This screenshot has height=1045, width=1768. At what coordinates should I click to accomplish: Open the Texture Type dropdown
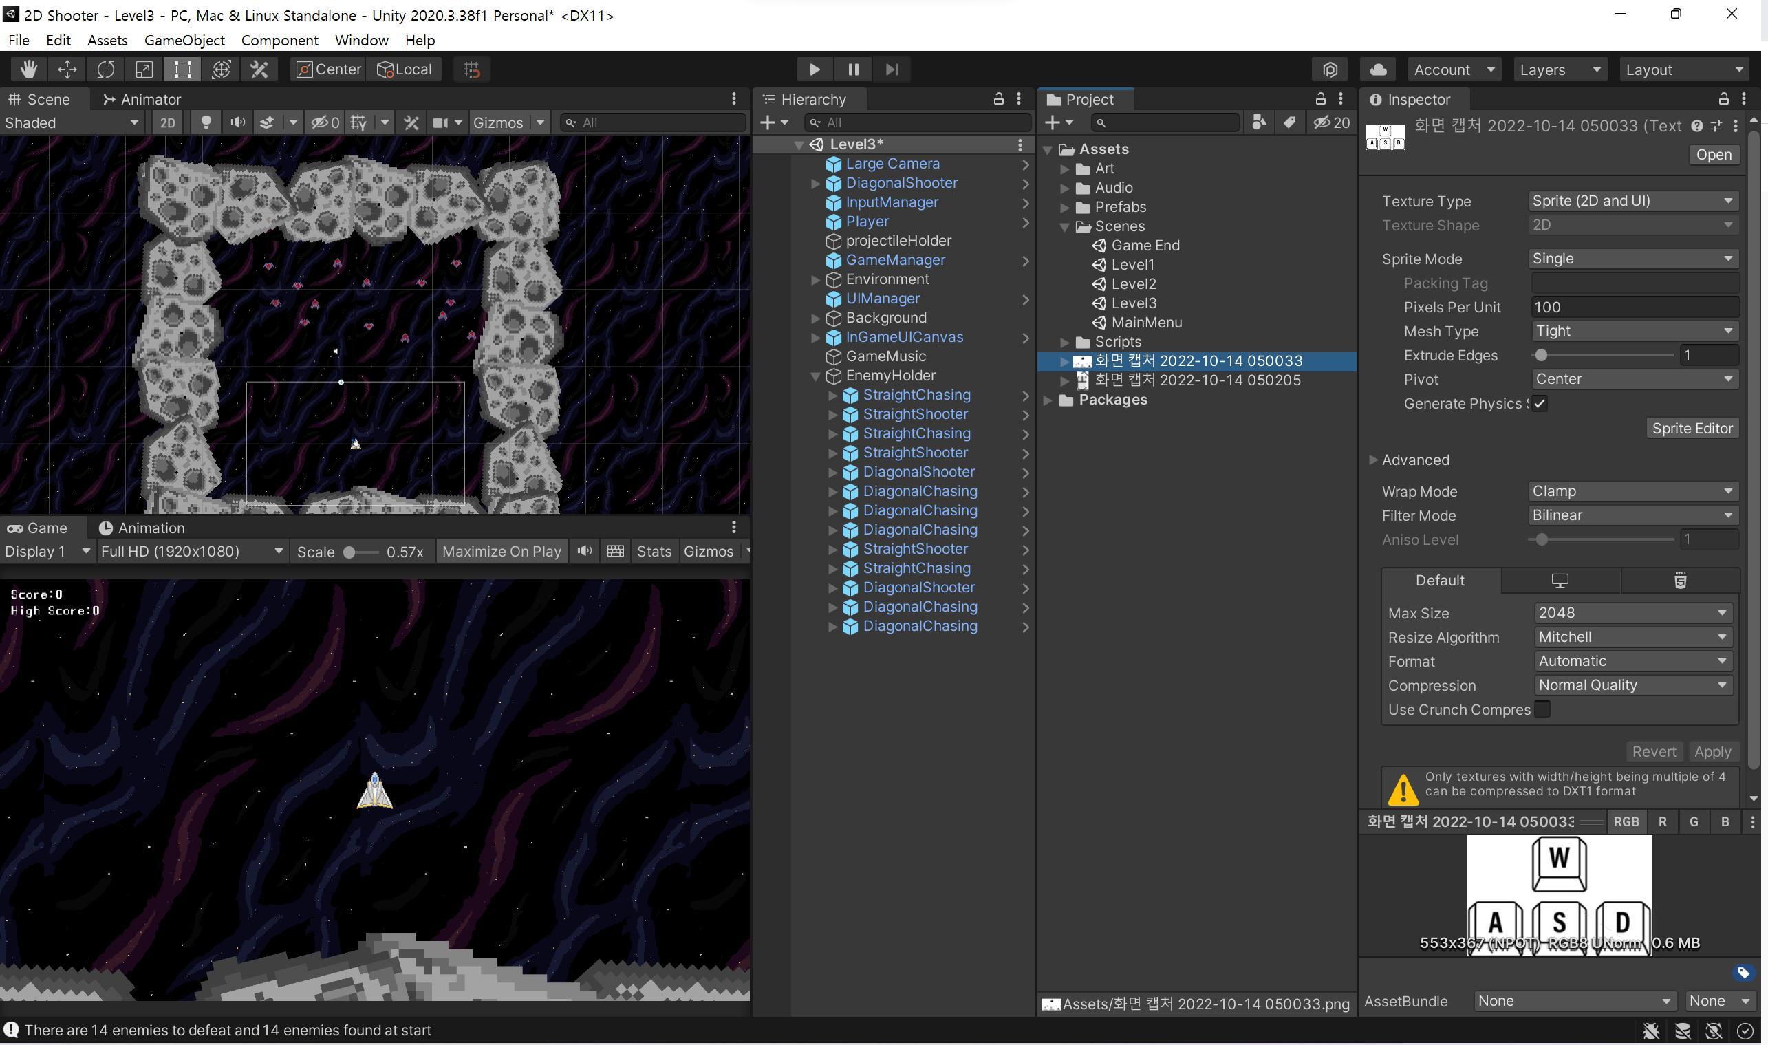coord(1632,201)
